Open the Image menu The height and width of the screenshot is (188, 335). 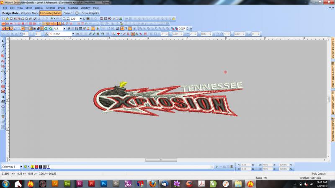point(62,8)
